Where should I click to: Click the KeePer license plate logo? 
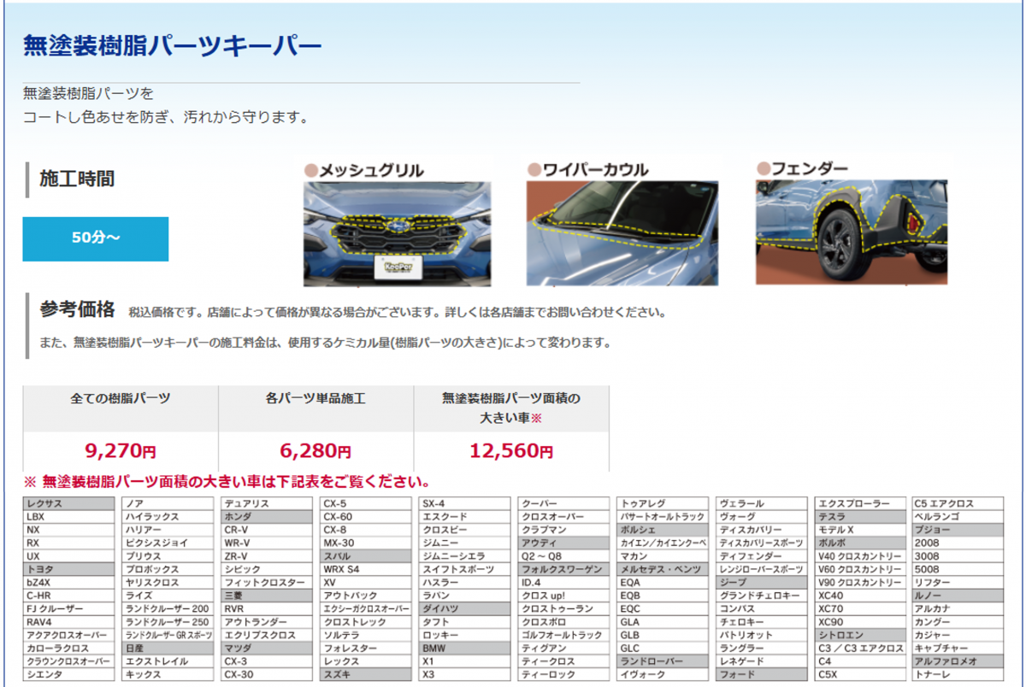coord(397,267)
